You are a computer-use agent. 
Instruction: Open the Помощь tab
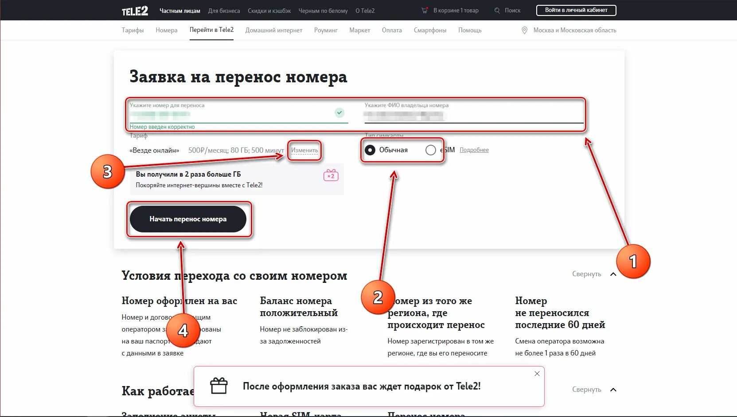[470, 30]
